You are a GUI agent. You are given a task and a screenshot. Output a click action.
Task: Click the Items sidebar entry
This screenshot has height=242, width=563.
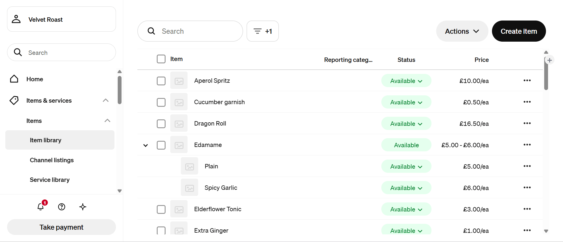[x=34, y=121]
